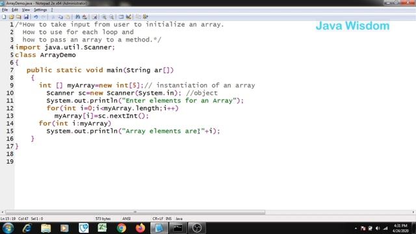416x234 pixels.
Task: Open the Customize Schemes toolbar icon
Action: [x=129, y=17]
